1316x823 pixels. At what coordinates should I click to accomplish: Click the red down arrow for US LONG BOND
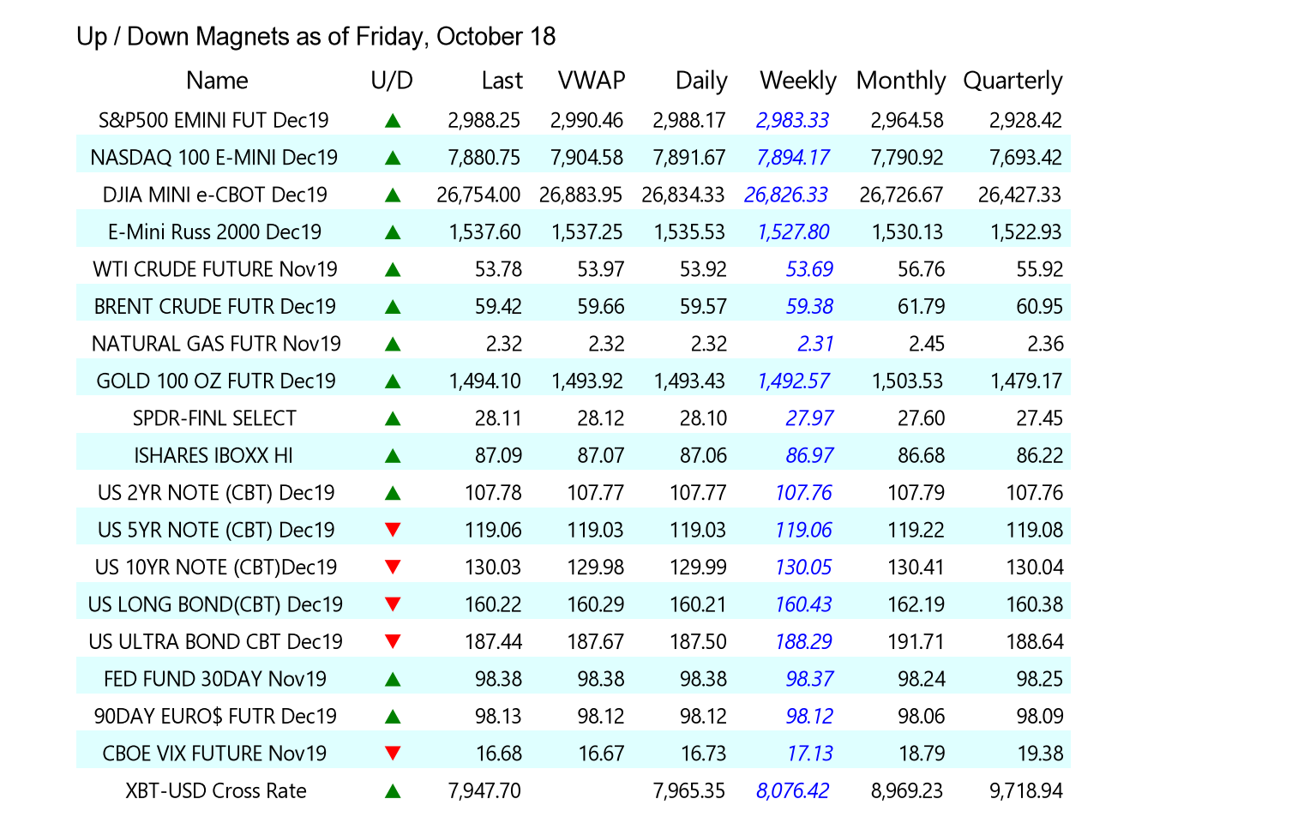393,604
